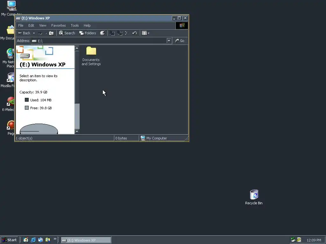Viewport: 326px width, 244px height.
Task: Toggle the Folders pane
Action: [x=88, y=33]
